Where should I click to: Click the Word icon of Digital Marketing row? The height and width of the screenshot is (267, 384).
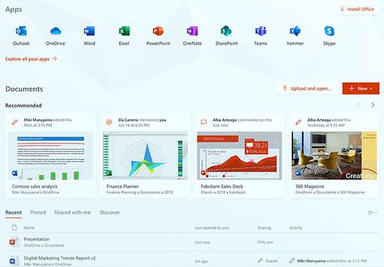[x=15, y=261]
